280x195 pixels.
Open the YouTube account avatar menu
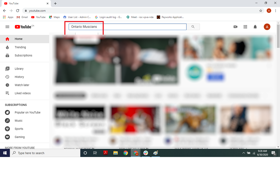[x=267, y=27]
